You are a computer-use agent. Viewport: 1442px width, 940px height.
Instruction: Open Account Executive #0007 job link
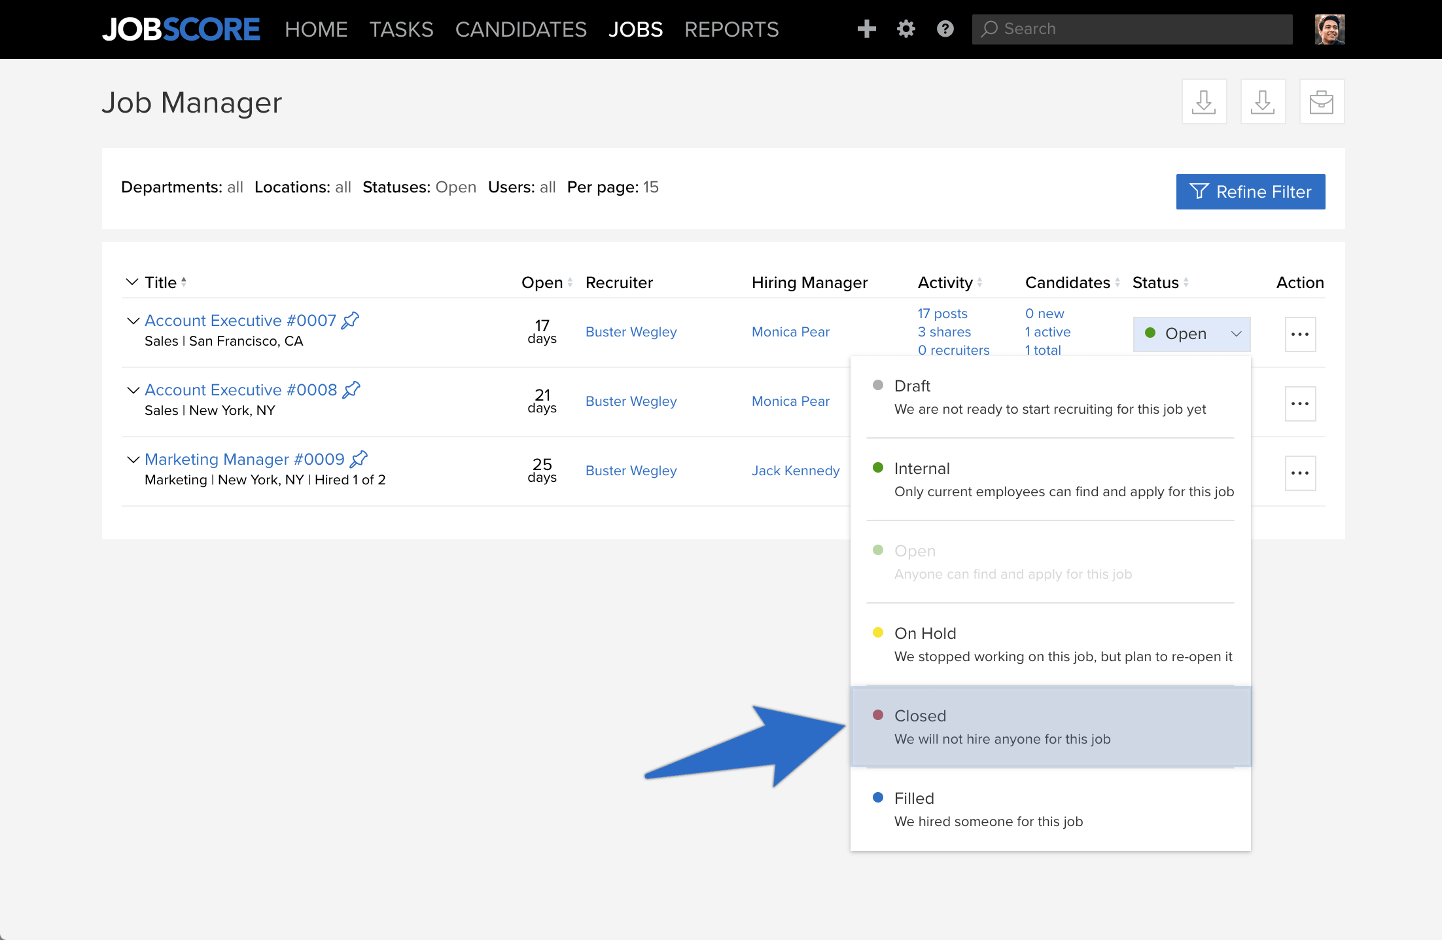[x=240, y=320]
